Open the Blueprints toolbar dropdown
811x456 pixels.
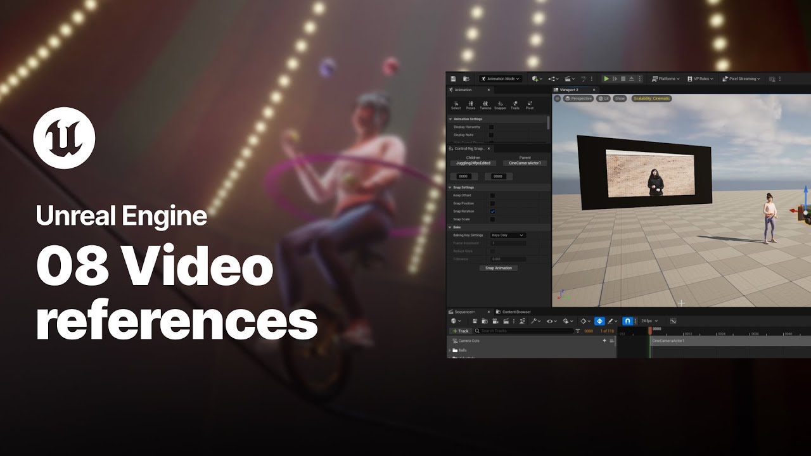[554, 79]
